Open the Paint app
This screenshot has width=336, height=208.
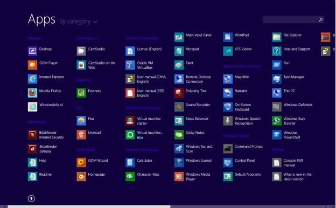pos(184,65)
